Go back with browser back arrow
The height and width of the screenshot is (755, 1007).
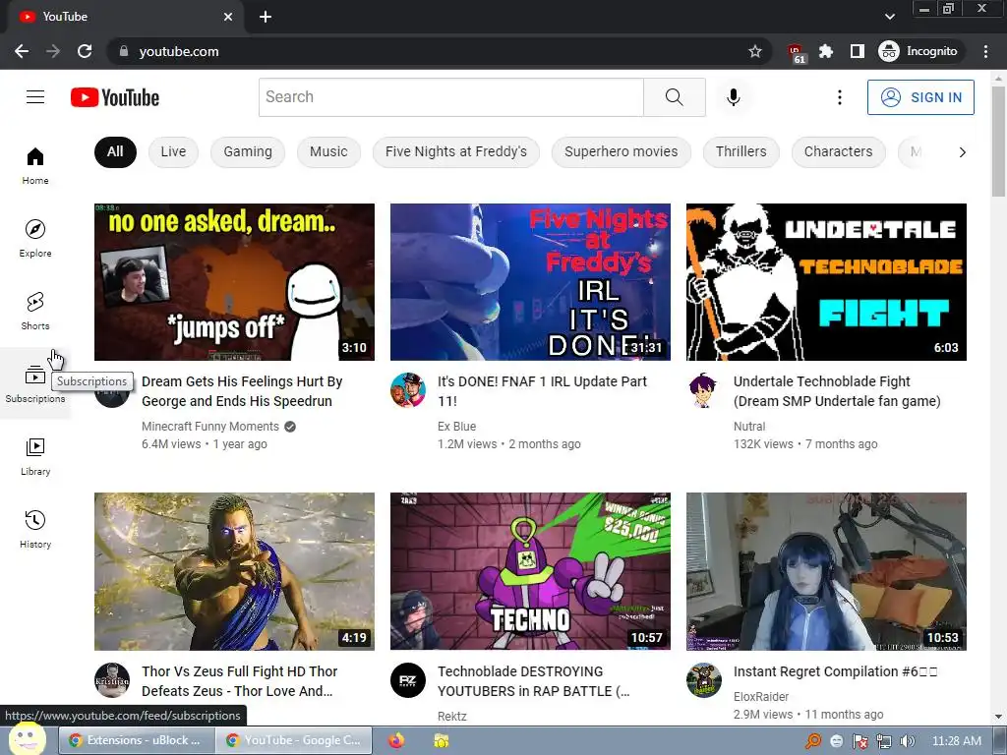[22, 51]
